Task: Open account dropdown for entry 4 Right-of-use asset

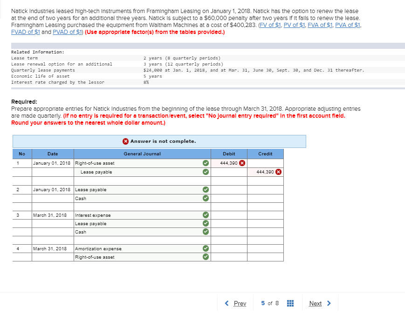Action: pyautogui.click(x=142, y=257)
